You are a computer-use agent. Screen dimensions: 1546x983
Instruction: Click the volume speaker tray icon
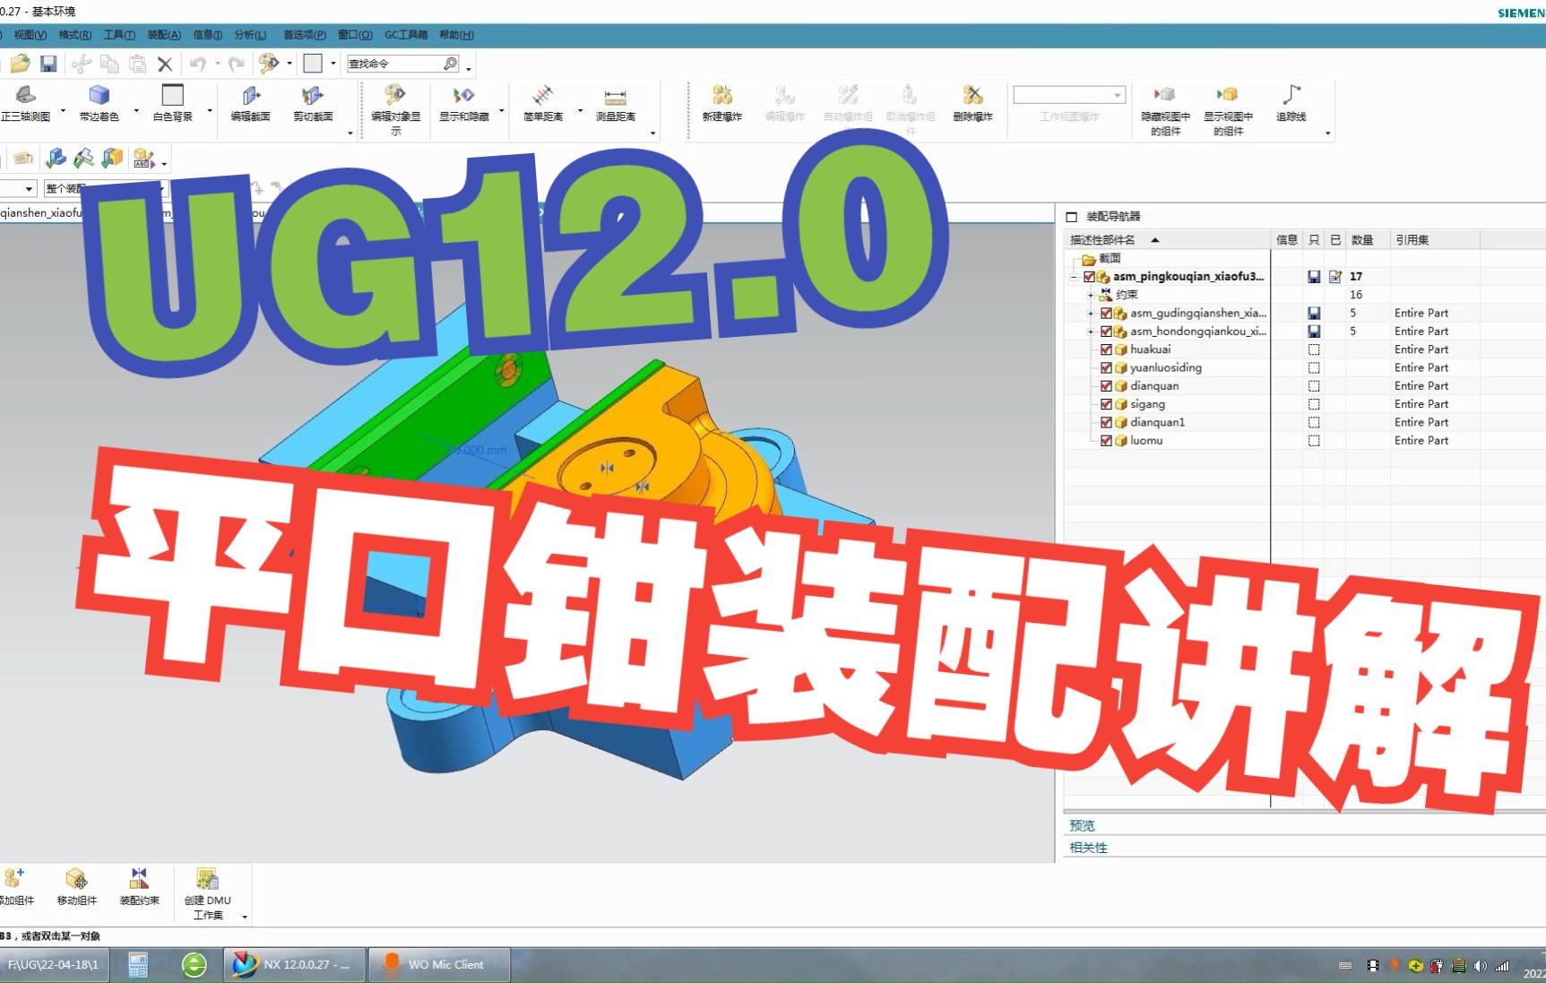[x=1480, y=966]
